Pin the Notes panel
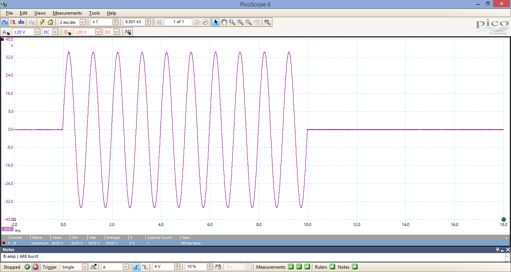The height and width of the screenshot is (272, 511). coord(498,250)
